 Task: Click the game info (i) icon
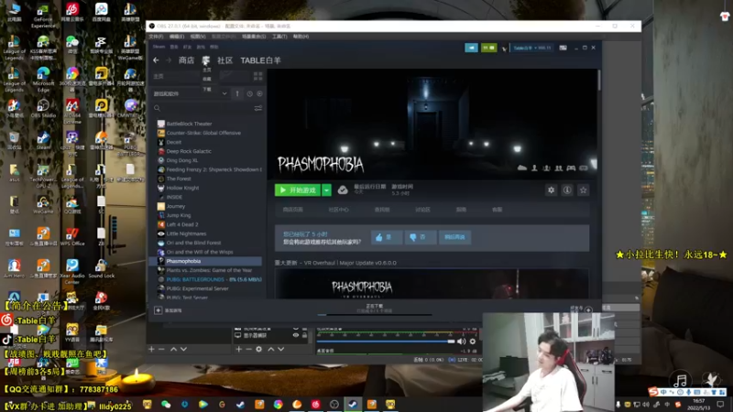point(567,190)
